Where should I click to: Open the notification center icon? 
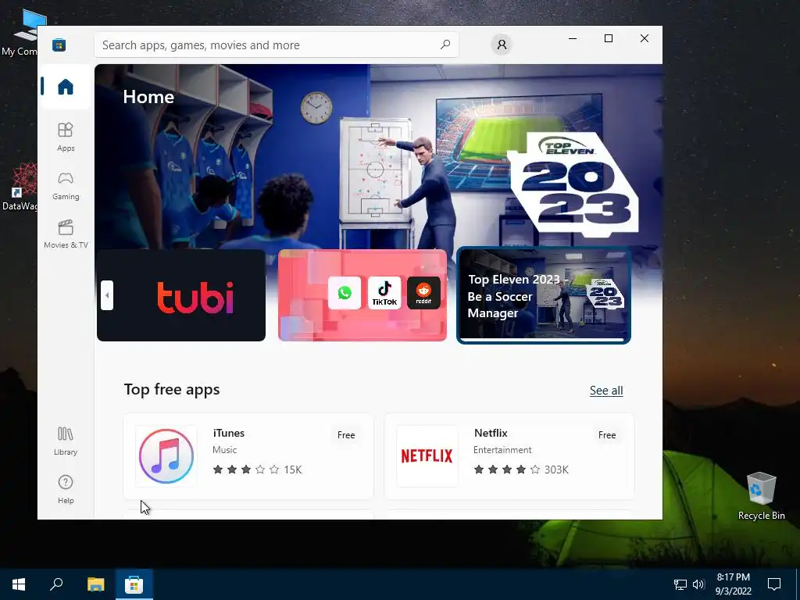(x=774, y=584)
